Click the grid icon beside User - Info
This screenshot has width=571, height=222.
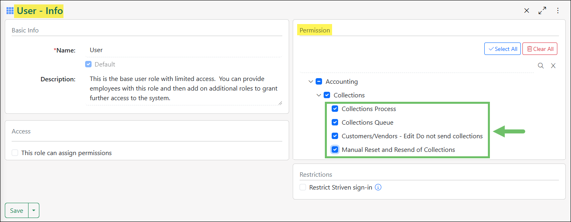click(10, 11)
